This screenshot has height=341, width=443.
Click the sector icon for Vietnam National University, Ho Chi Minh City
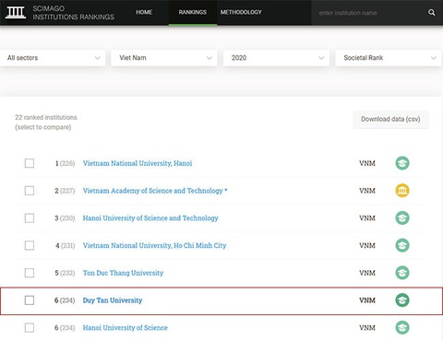click(402, 245)
